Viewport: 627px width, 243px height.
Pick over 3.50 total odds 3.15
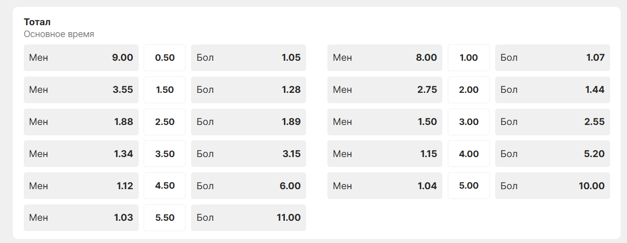[248, 154]
